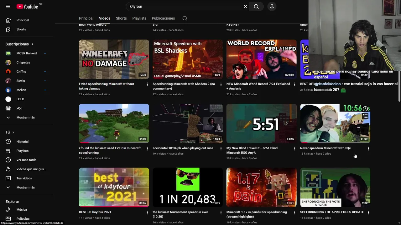Play the 5:51 blind travel thumbnail

click(262, 123)
